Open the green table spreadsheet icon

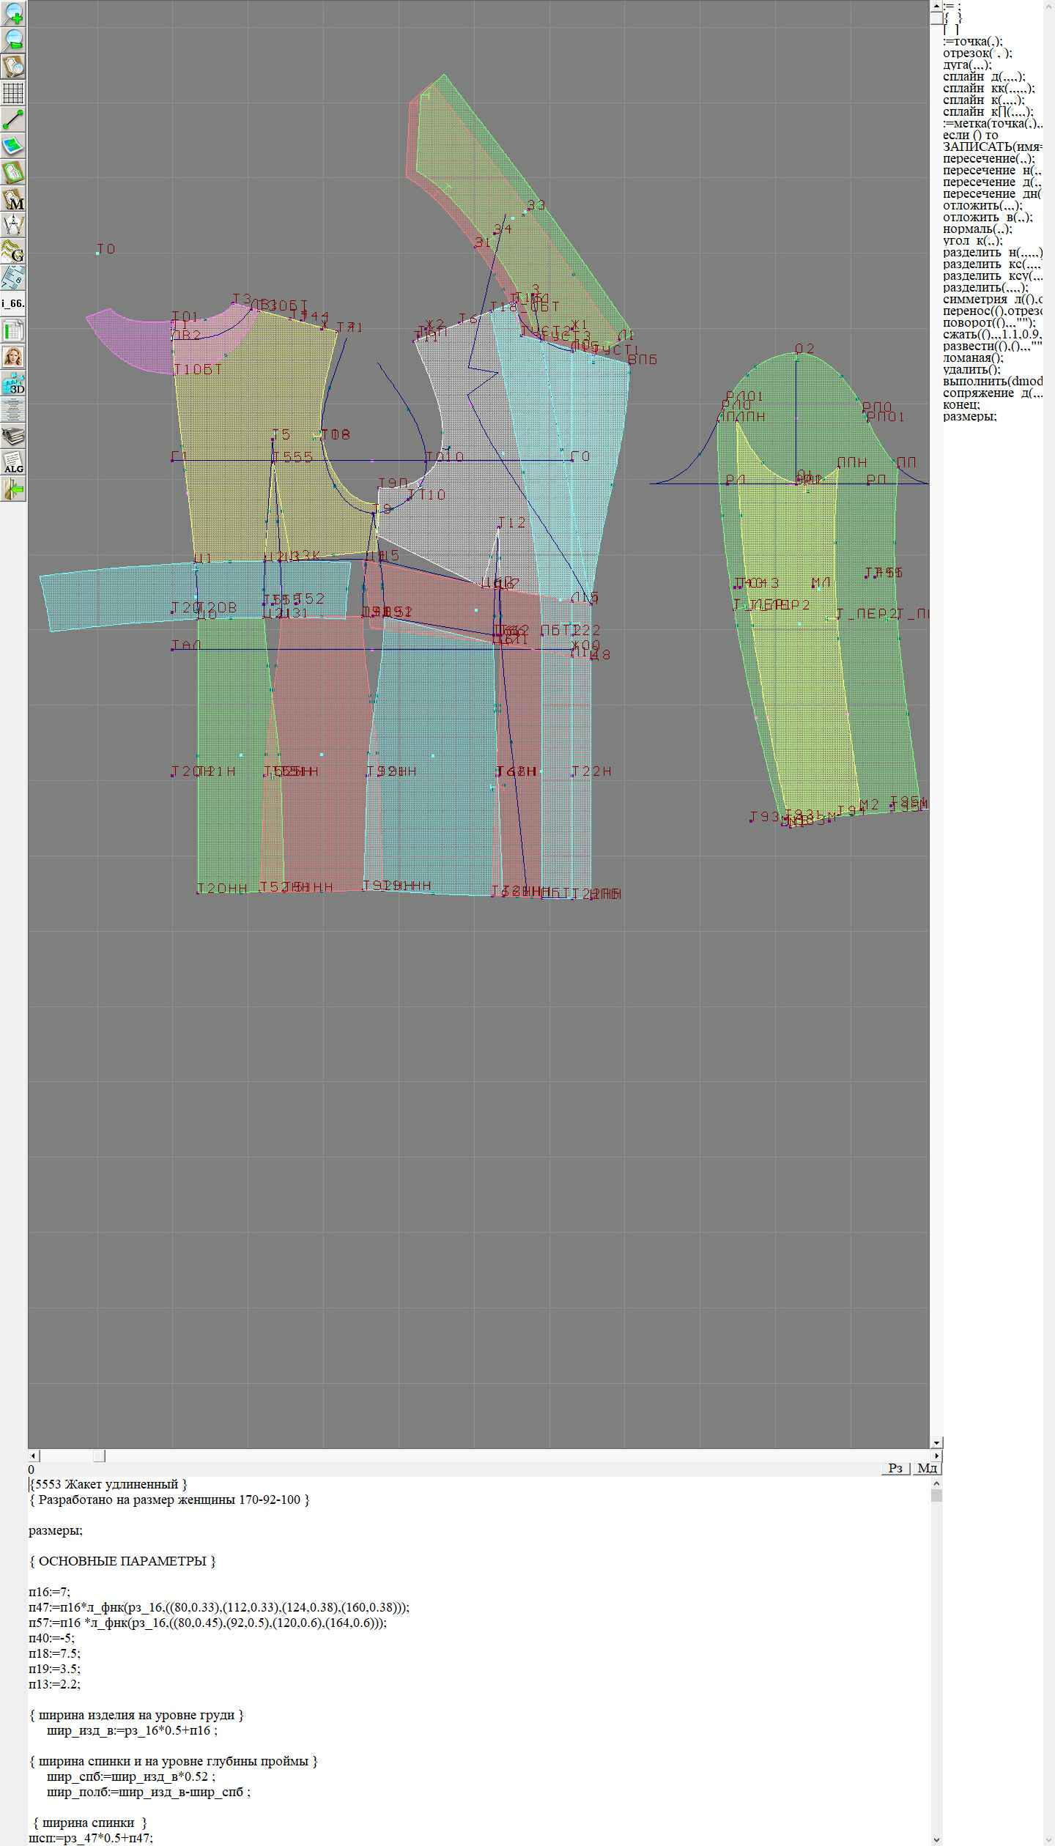[13, 330]
